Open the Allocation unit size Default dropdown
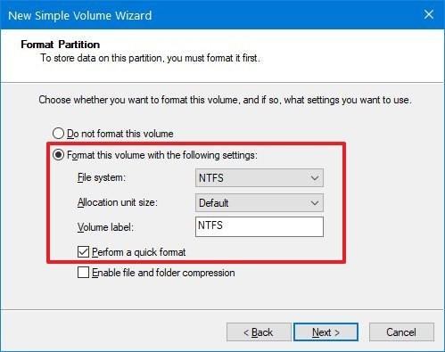Screen dimensions: 445x352 tap(260, 203)
